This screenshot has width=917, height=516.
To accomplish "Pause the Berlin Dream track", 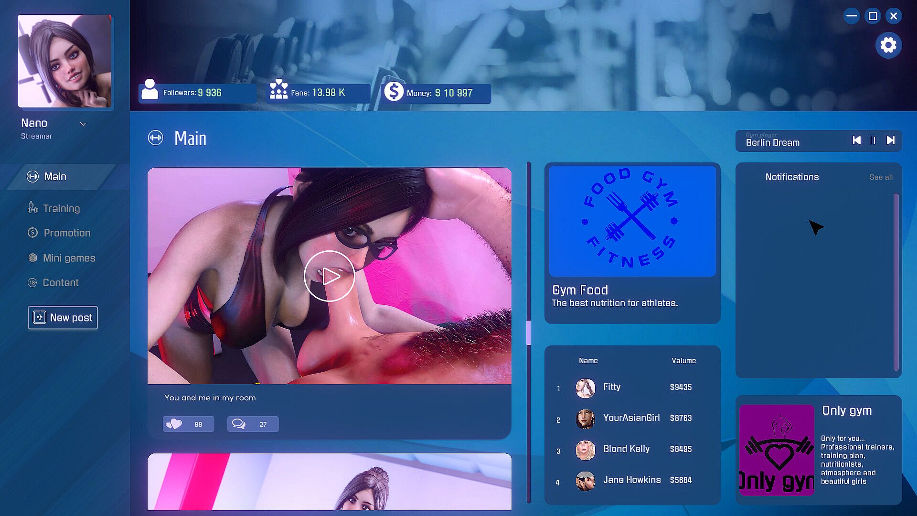I will 873,140.
